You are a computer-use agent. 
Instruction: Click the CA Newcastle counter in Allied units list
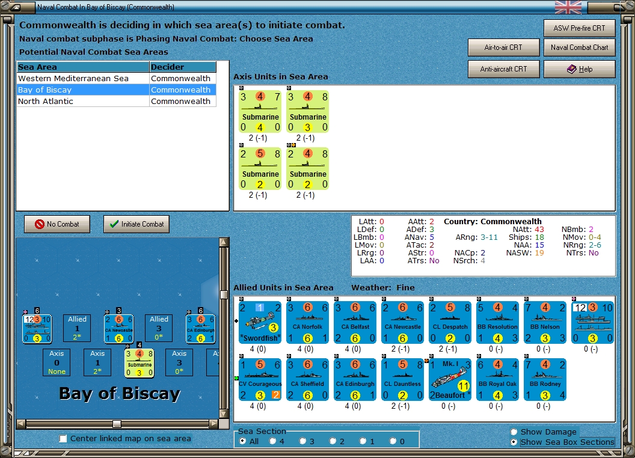pyautogui.click(x=402, y=322)
